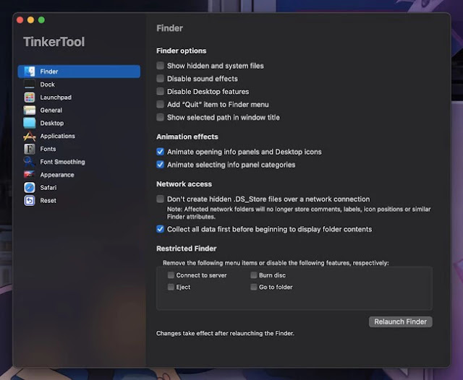Click the Desktop folder icon

point(30,123)
